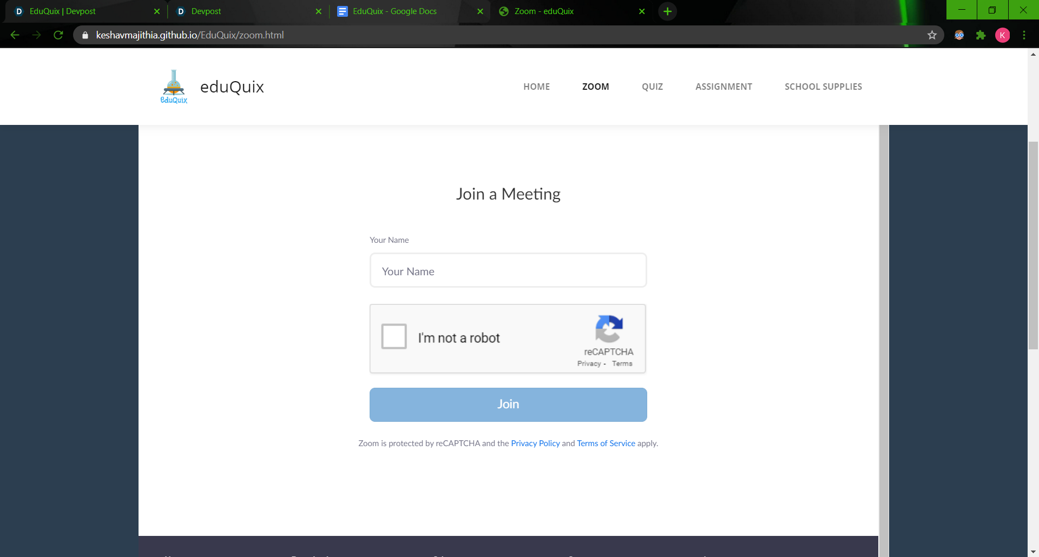Open SCHOOL SUPPLIES in the navigation menu
Screen dimensions: 1039x557
click(x=823, y=87)
